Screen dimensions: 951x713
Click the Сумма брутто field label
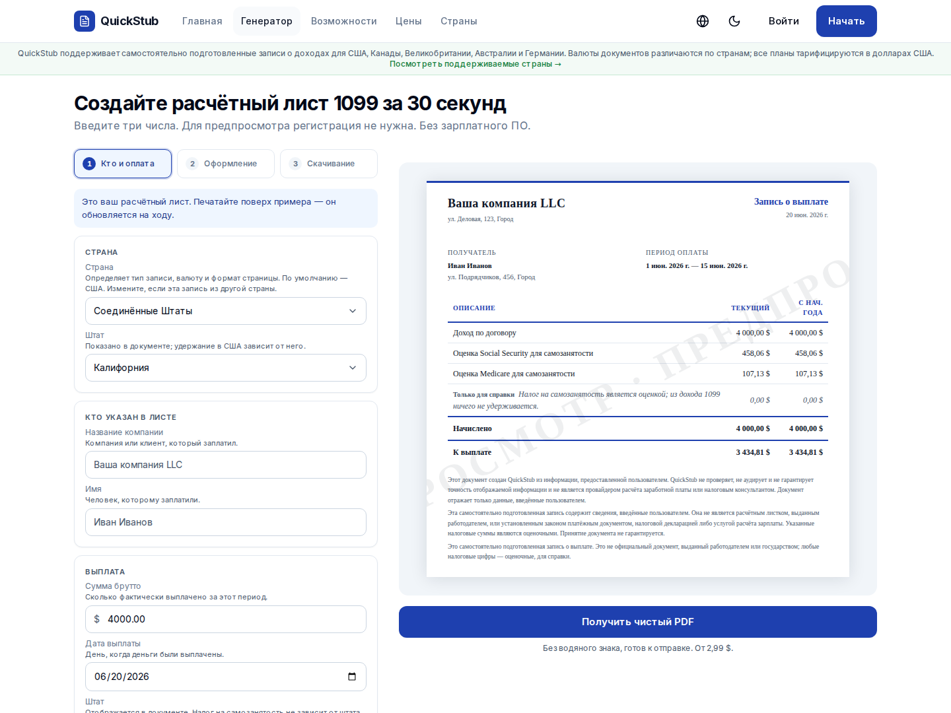coord(113,586)
